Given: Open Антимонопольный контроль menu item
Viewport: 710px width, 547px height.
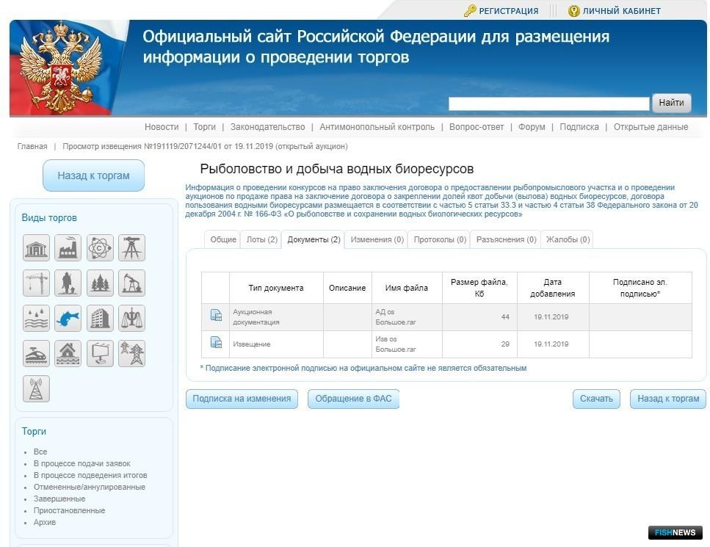Looking at the screenshot, I should (x=377, y=127).
